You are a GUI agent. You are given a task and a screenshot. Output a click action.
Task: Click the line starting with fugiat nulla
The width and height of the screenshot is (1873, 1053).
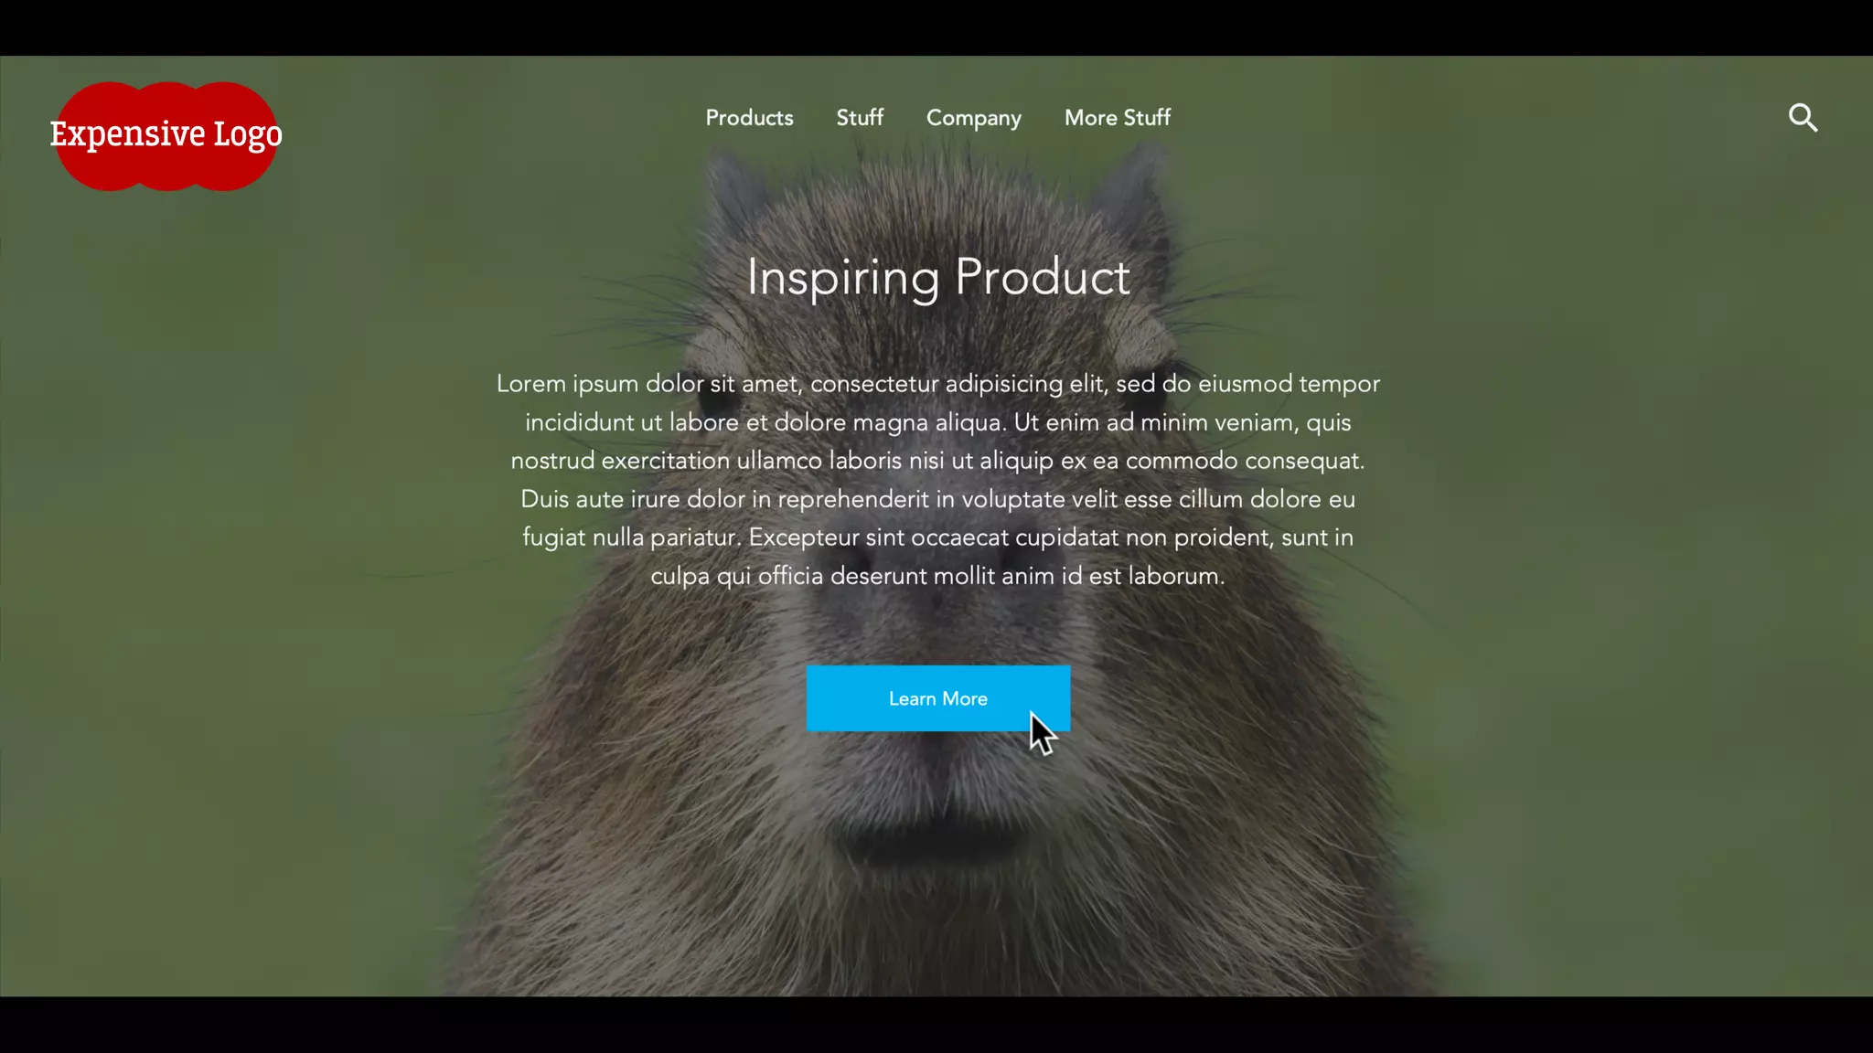pyautogui.click(x=937, y=537)
